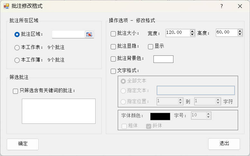Select the 批注区域 radio button
This screenshot has height=156, width=250.
point(17,34)
